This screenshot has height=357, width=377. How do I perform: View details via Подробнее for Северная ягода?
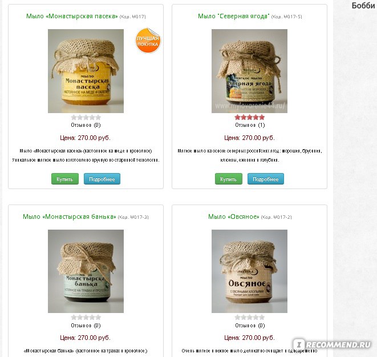pyautogui.click(x=266, y=179)
